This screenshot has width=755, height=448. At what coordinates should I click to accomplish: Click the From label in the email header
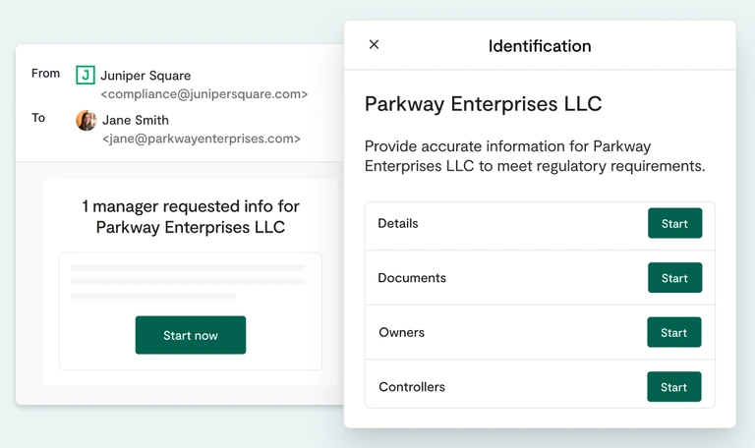point(46,73)
